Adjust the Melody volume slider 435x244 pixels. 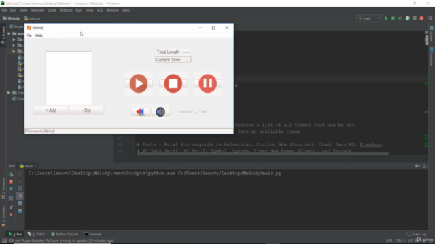(x=193, y=111)
